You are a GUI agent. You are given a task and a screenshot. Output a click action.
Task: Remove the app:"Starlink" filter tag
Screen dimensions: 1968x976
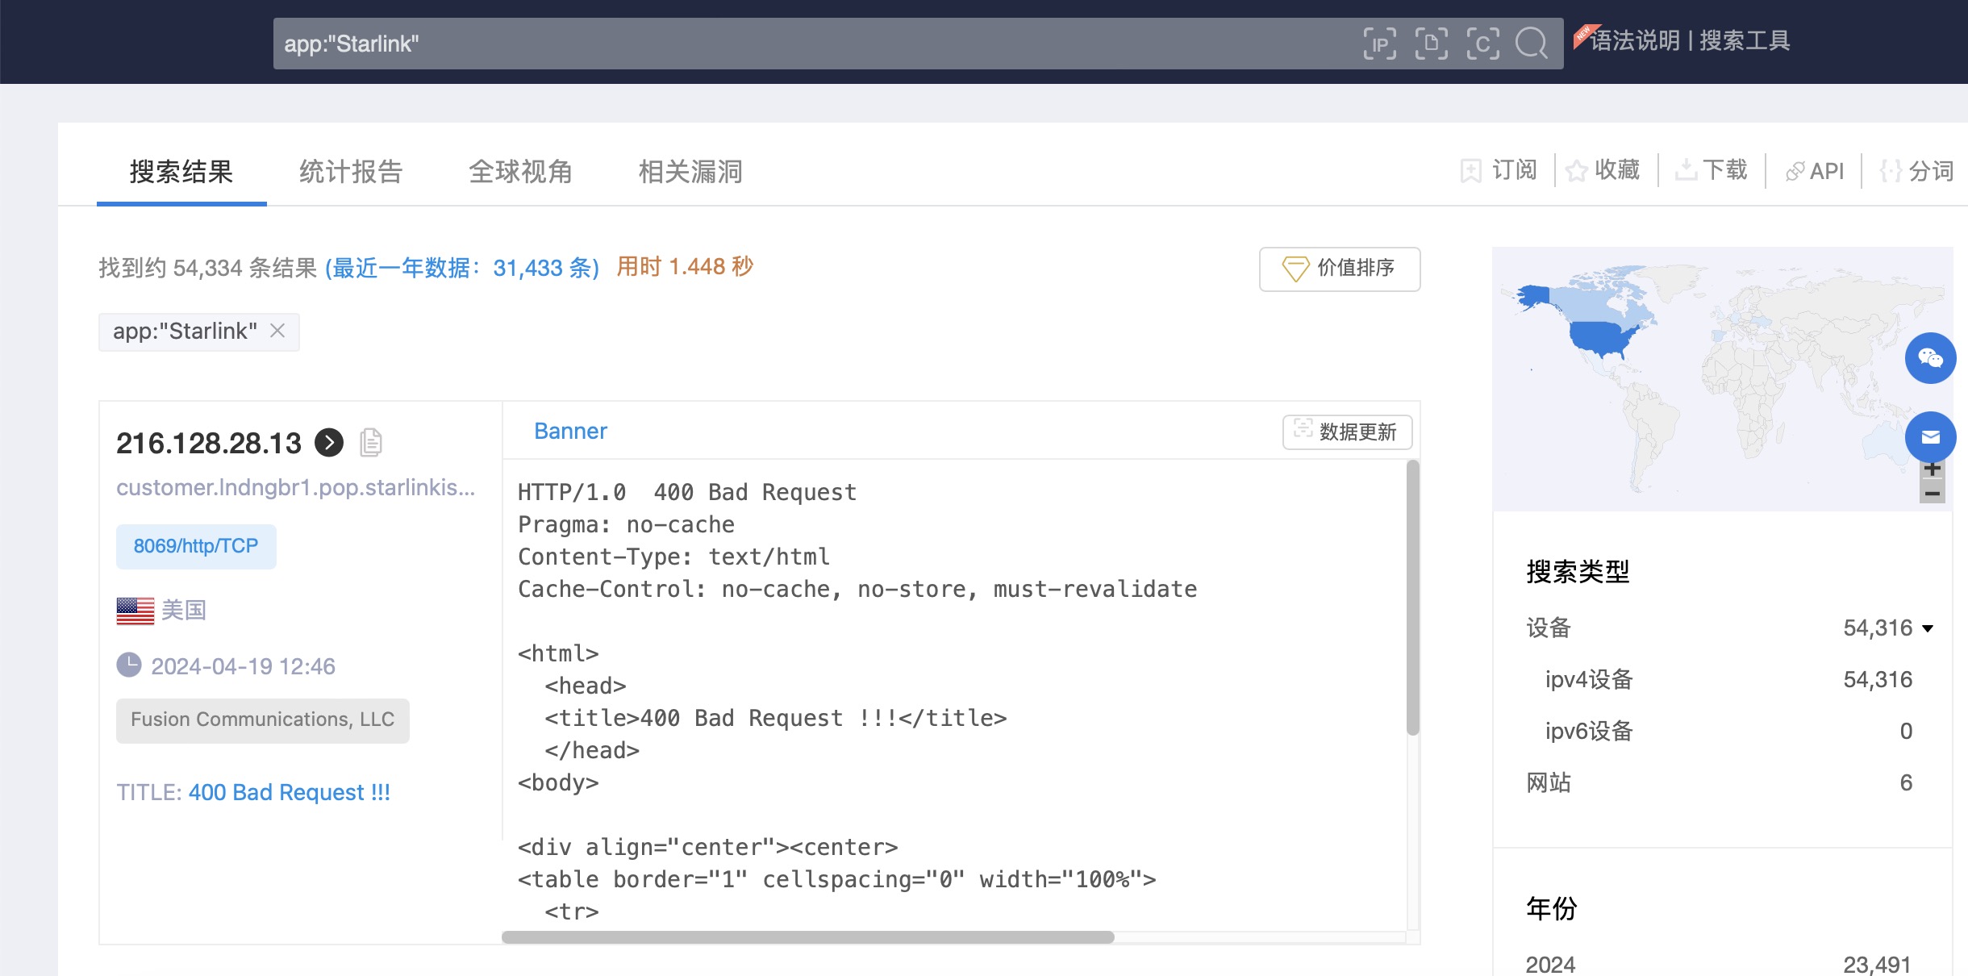point(277,331)
